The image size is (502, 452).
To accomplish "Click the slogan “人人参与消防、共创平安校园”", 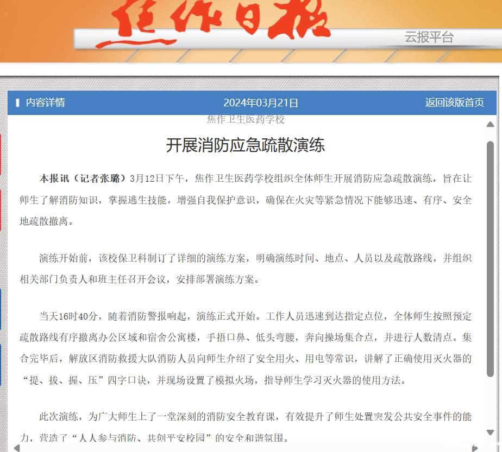I will (x=141, y=437).
